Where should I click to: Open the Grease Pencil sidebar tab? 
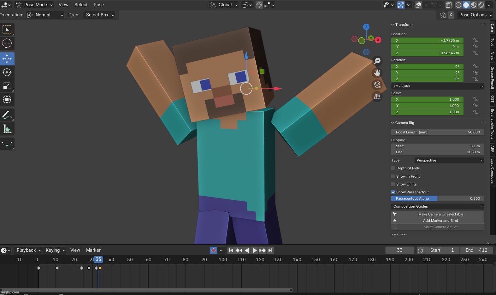click(x=492, y=78)
